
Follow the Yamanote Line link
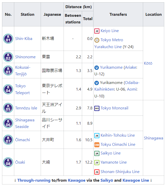click(x=114, y=162)
